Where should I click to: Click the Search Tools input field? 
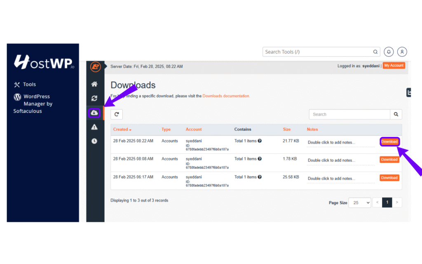coord(317,52)
